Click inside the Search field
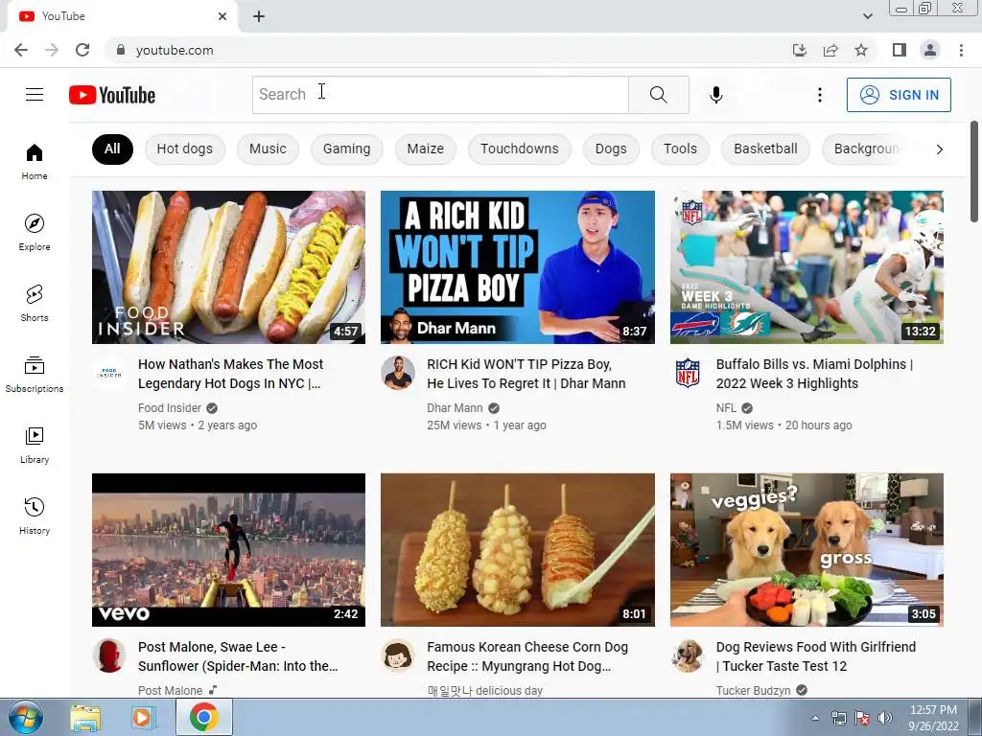 click(x=440, y=95)
